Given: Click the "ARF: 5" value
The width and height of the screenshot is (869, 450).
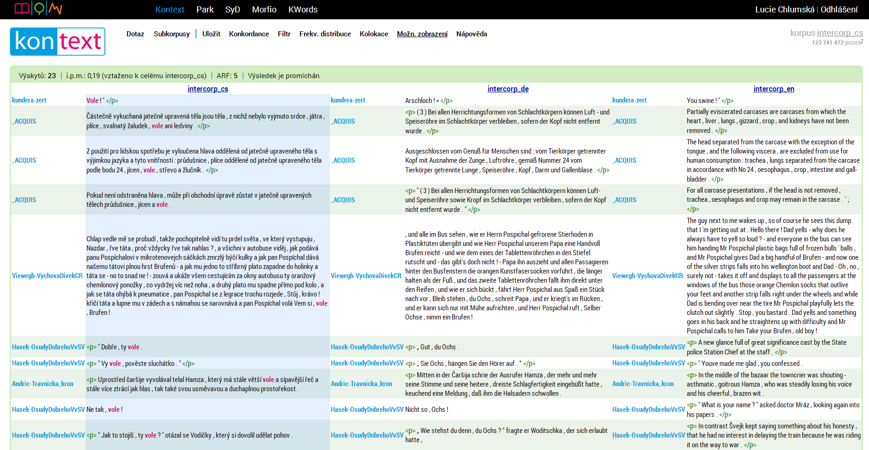Looking at the screenshot, I should click(x=227, y=76).
